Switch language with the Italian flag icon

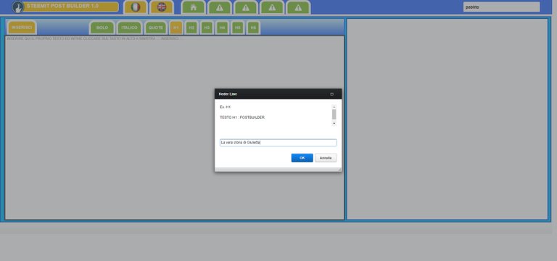(135, 7)
